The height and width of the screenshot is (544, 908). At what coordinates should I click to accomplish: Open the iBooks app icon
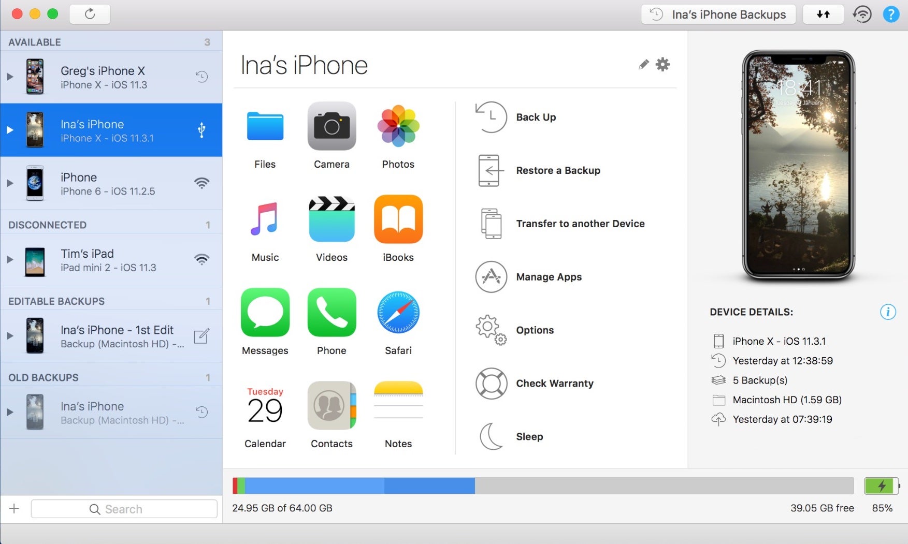(398, 219)
